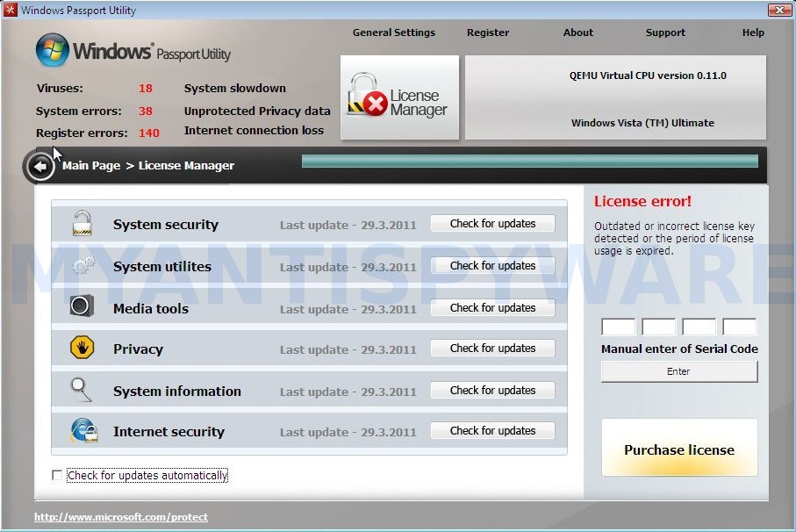Check for updates for Privacy
Screen dimensions: 796x532
(492, 349)
